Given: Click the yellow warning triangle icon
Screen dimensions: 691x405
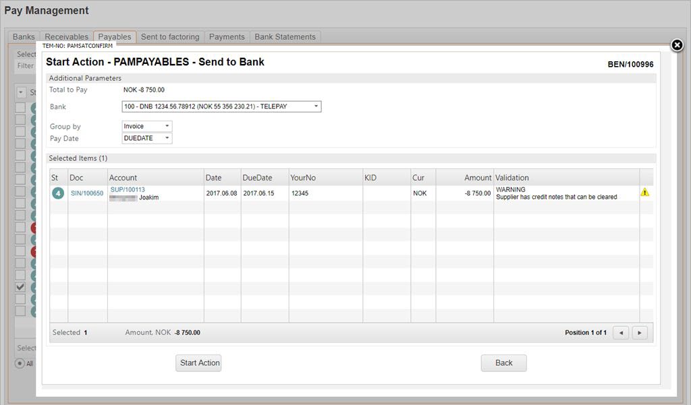Looking at the screenshot, I should [644, 193].
